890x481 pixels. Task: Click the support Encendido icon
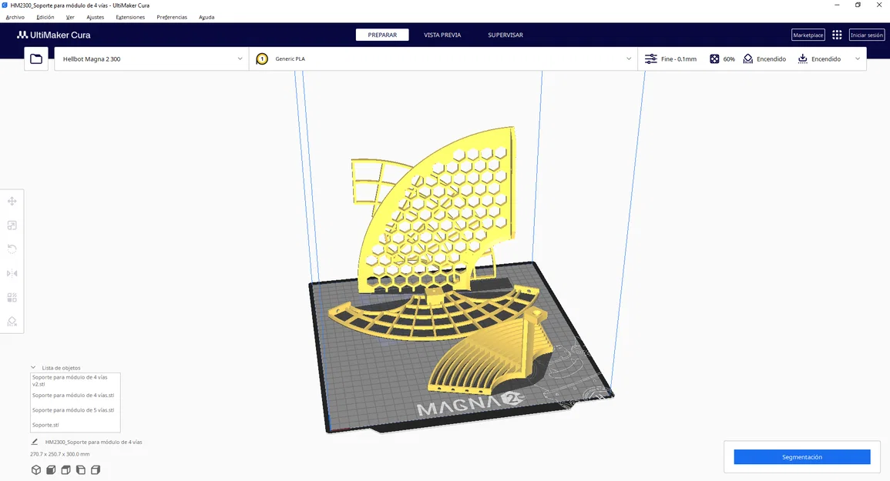748,59
